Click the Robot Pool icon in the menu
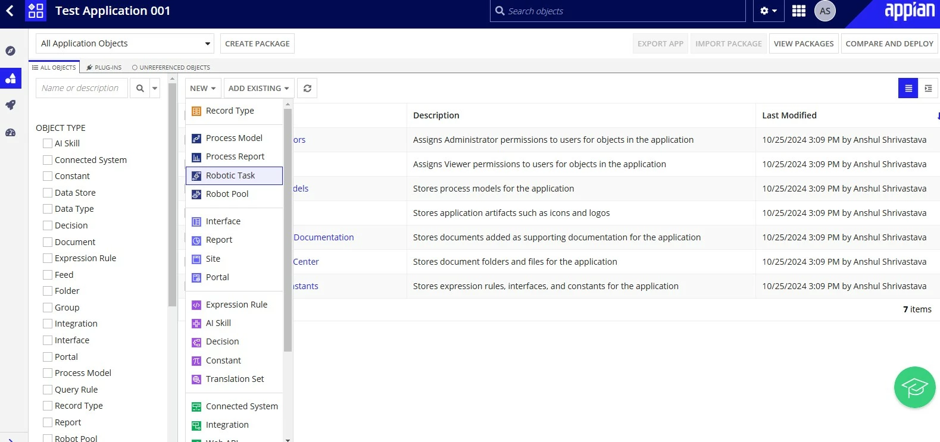The height and width of the screenshot is (442, 940). pyautogui.click(x=196, y=195)
